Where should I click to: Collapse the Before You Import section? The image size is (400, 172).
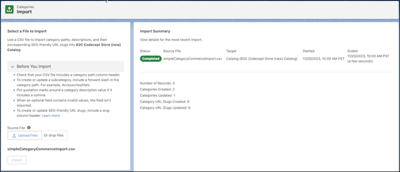(x=66, y=66)
